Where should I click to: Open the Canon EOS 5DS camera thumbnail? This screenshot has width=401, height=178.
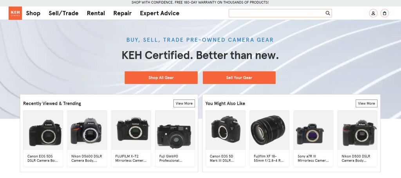(x=43, y=130)
